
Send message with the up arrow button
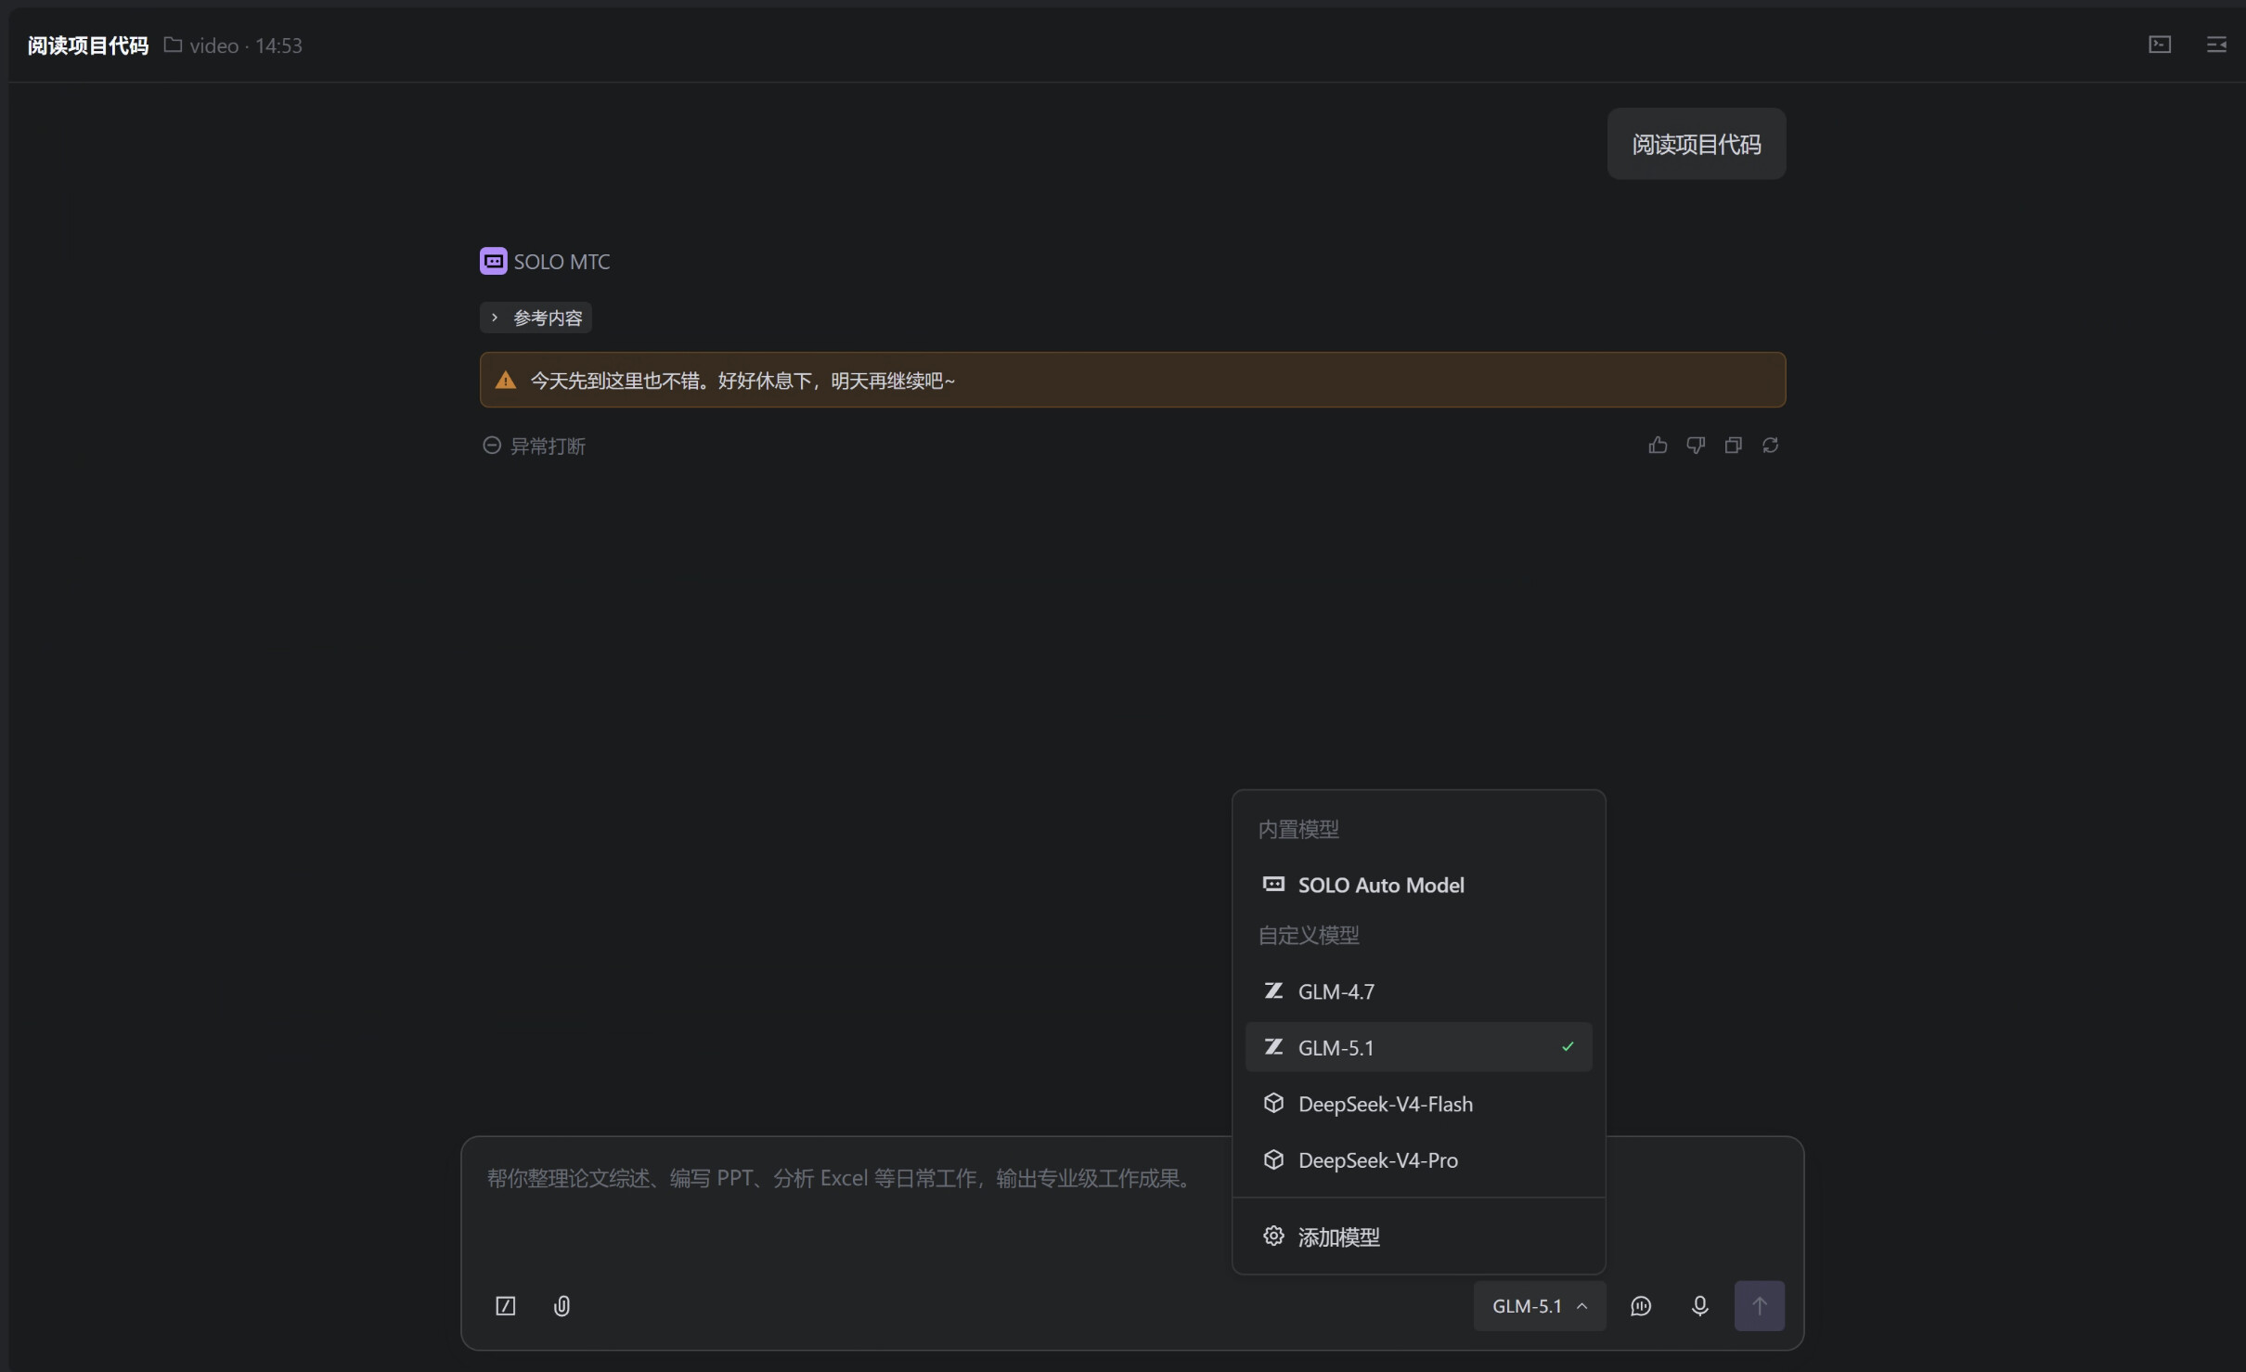tap(1760, 1306)
